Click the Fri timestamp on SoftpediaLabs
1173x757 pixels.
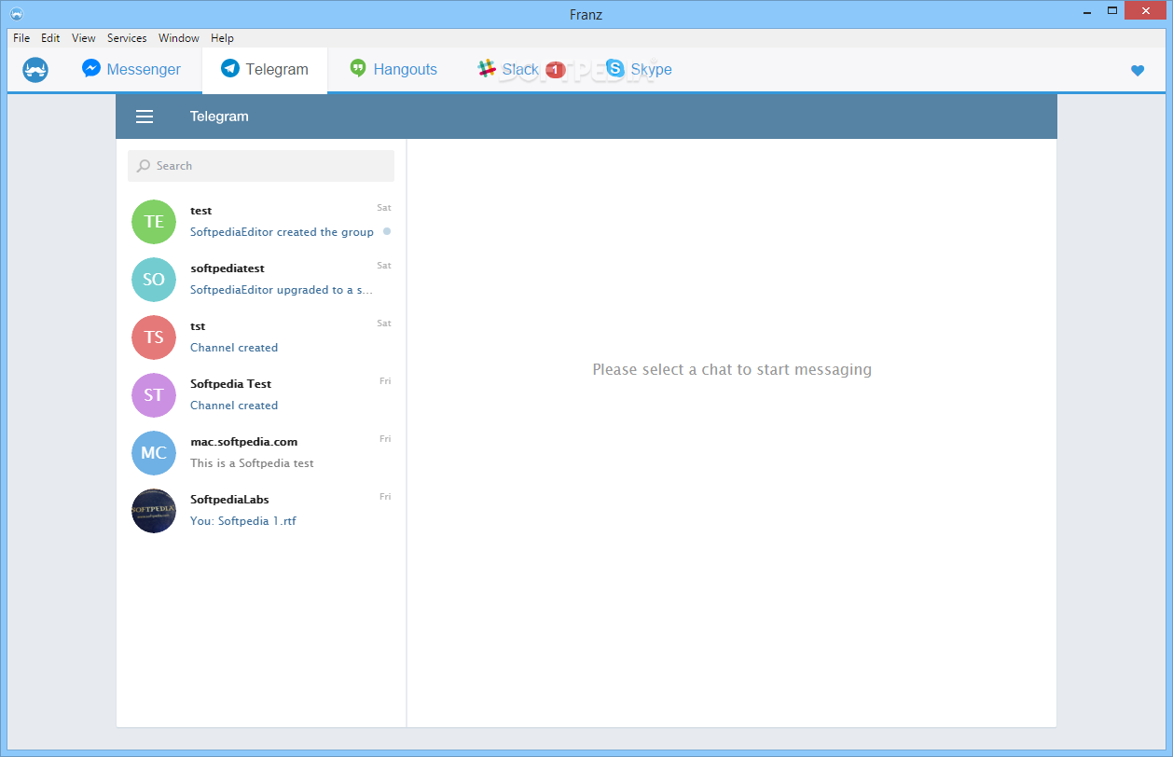point(385,497)
